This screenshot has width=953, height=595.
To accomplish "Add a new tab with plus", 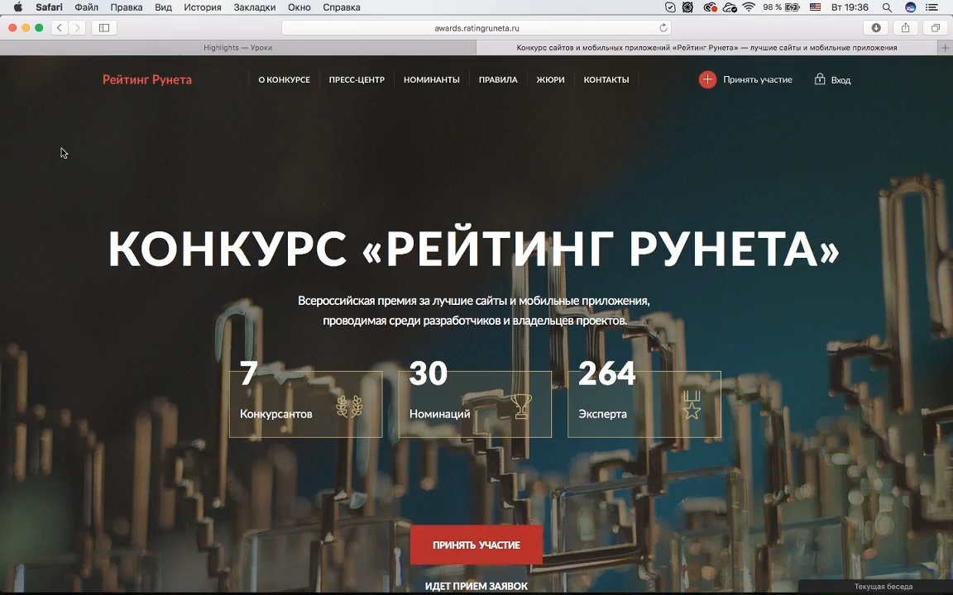I will tap(945, 47).
